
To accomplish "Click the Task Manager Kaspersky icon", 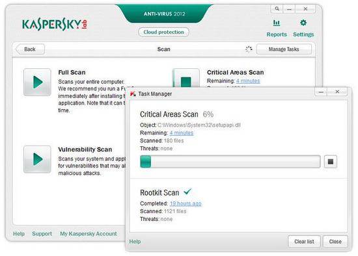I will pyautogui.click(x=133, y=94).
